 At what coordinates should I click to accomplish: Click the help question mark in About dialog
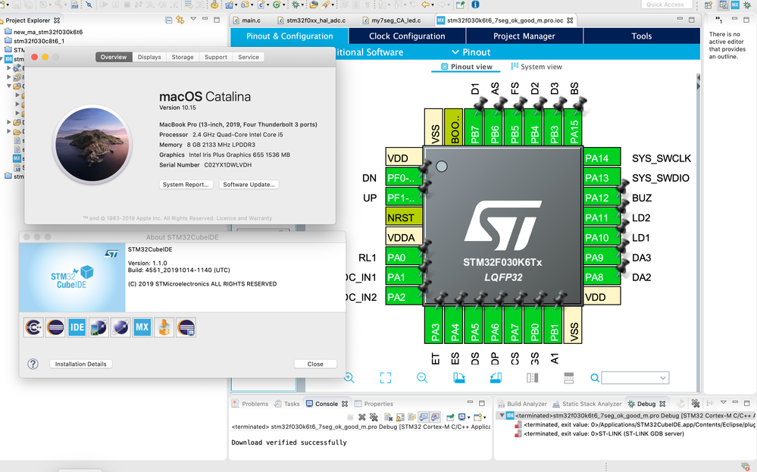(33, 364)
